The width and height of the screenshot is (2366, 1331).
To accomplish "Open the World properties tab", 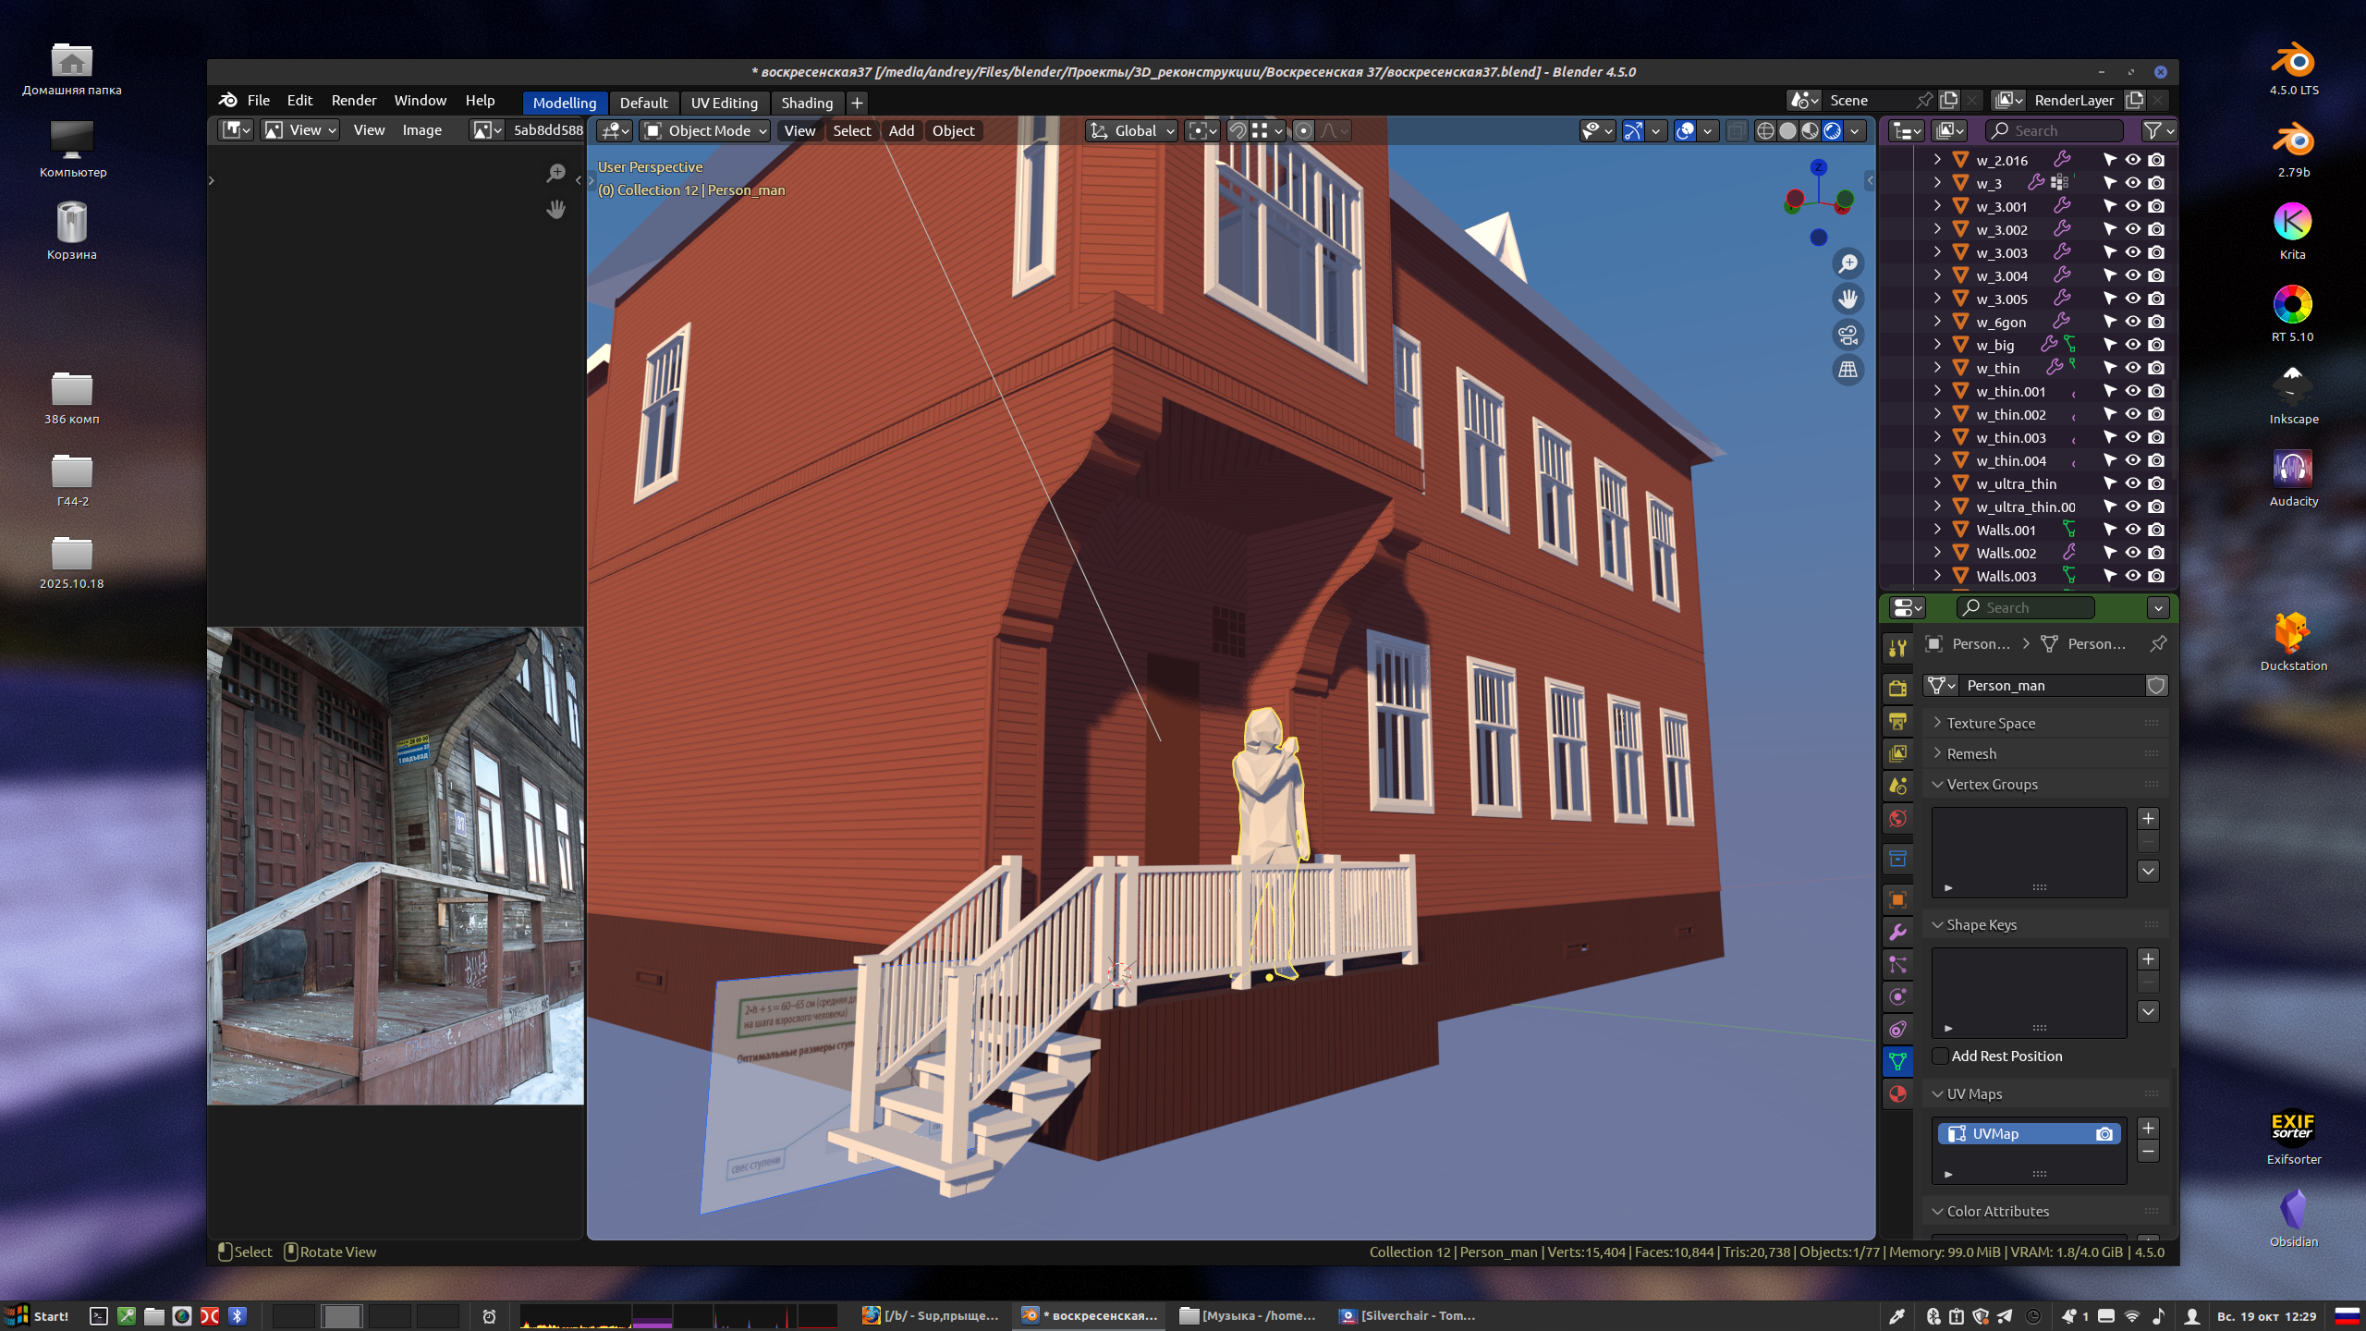I will (1897, 818).
